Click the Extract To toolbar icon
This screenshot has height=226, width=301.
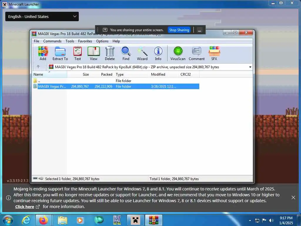60,54
